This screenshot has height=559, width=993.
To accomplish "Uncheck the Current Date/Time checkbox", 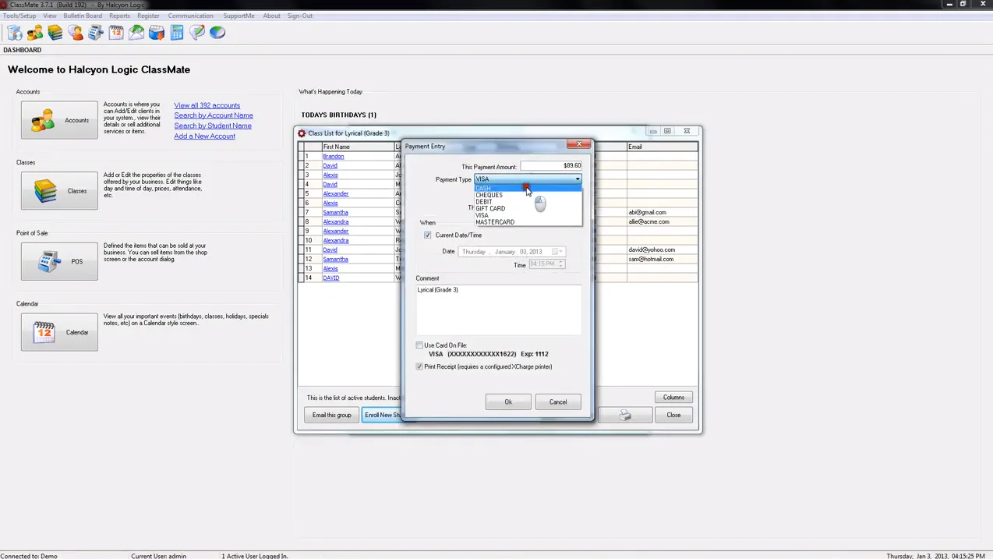I will coord(427,235).
